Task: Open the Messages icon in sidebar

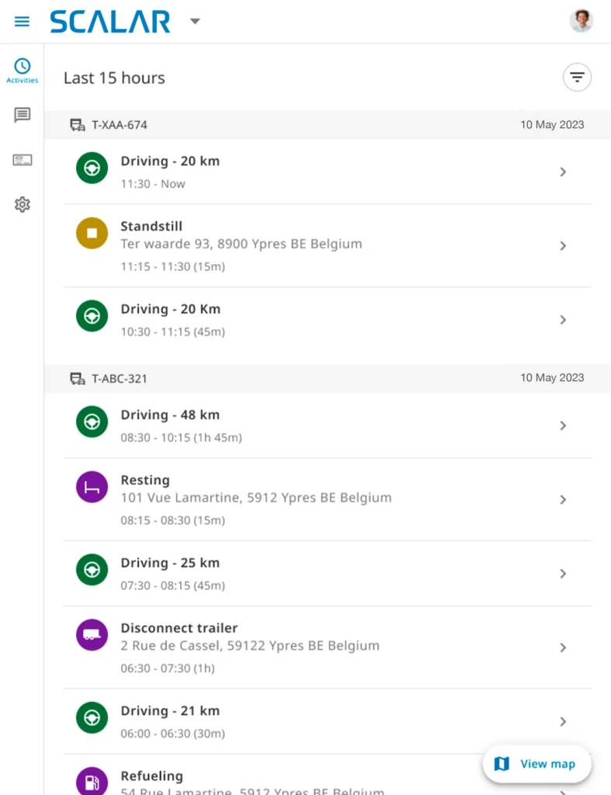Action: pyautogui.click(x=22, y=116)
